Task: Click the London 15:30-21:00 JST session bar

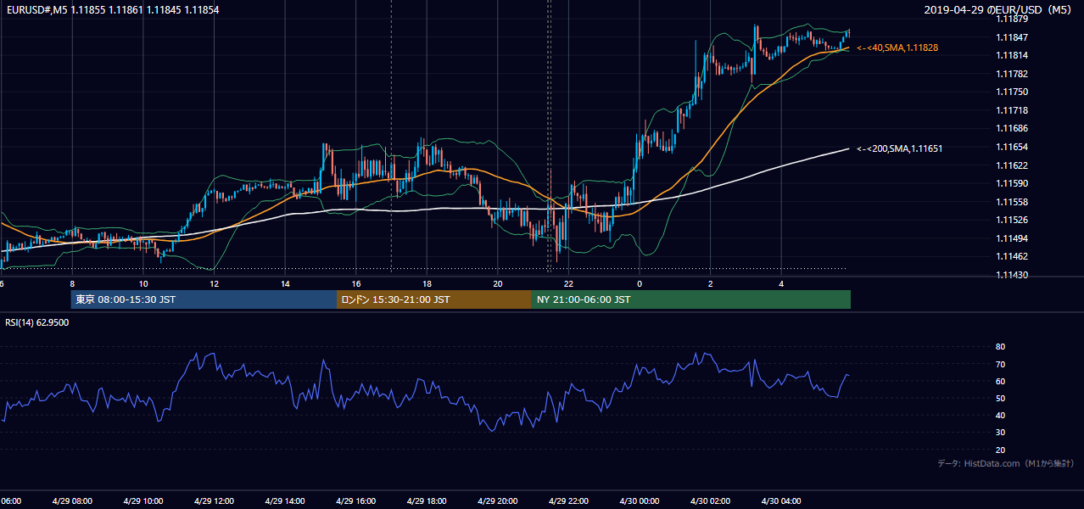Action: [434, 299]
